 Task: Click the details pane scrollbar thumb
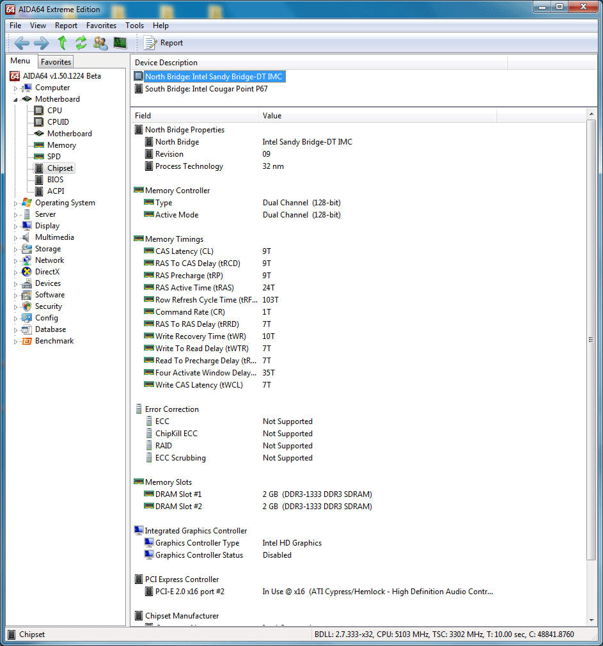(591, 340)
